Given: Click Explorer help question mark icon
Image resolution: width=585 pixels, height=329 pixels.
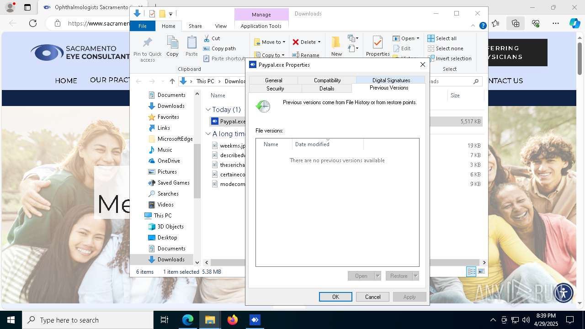Looking at the screenshot, I should [x=483, y=26].
